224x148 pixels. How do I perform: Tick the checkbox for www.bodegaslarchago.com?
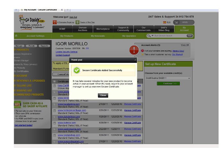tap(54, 110)
